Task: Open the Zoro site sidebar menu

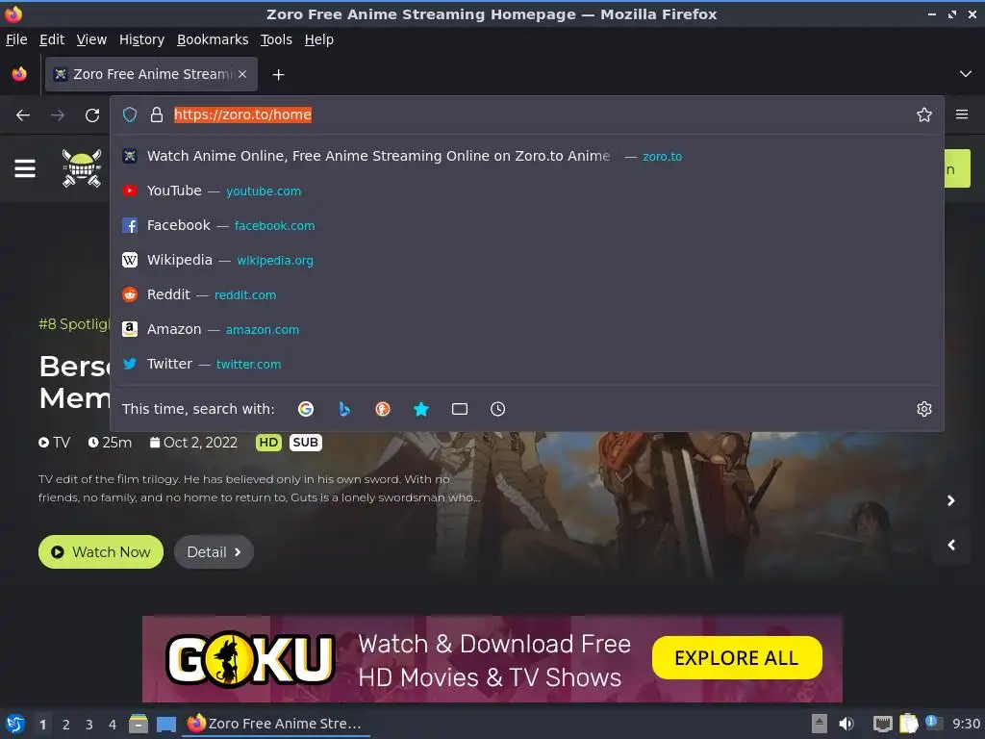Action: click(25, 168)
